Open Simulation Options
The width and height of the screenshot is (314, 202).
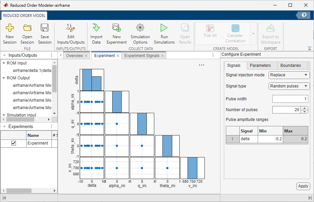(x=140, y=33)
